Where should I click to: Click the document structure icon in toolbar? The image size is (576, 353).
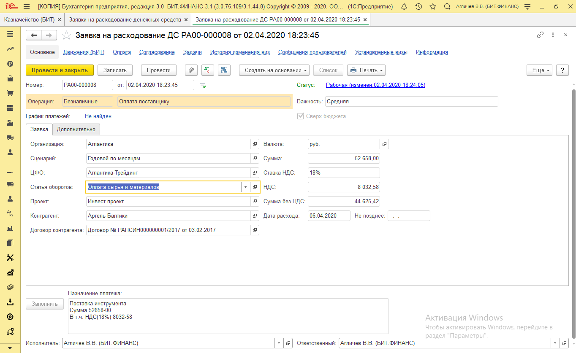click(224, 70)
